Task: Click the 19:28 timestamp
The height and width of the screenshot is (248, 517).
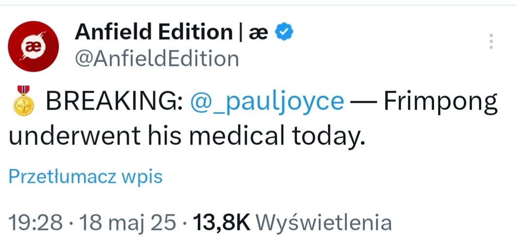Action: click(35, 223)
